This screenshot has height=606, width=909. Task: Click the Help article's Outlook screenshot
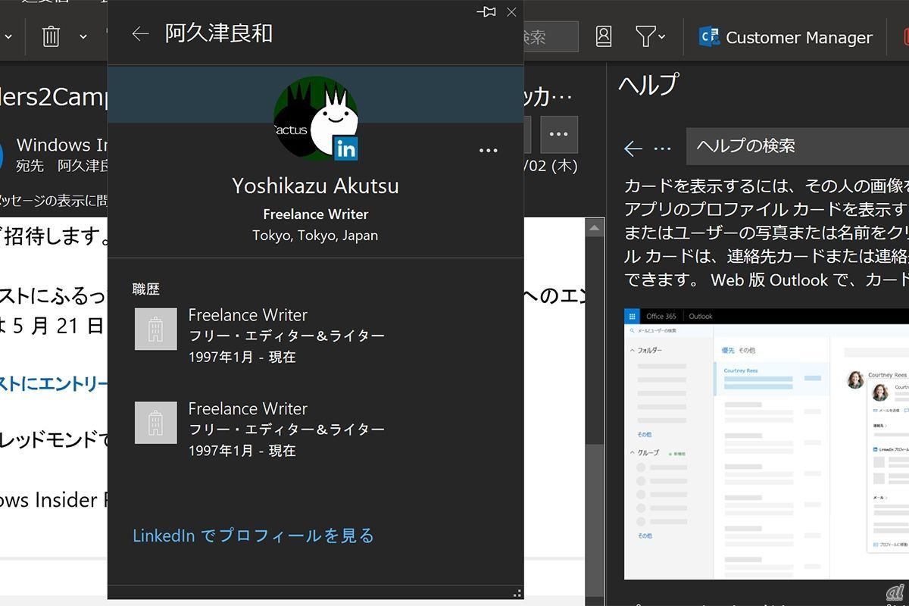click(x=767, y=444)
